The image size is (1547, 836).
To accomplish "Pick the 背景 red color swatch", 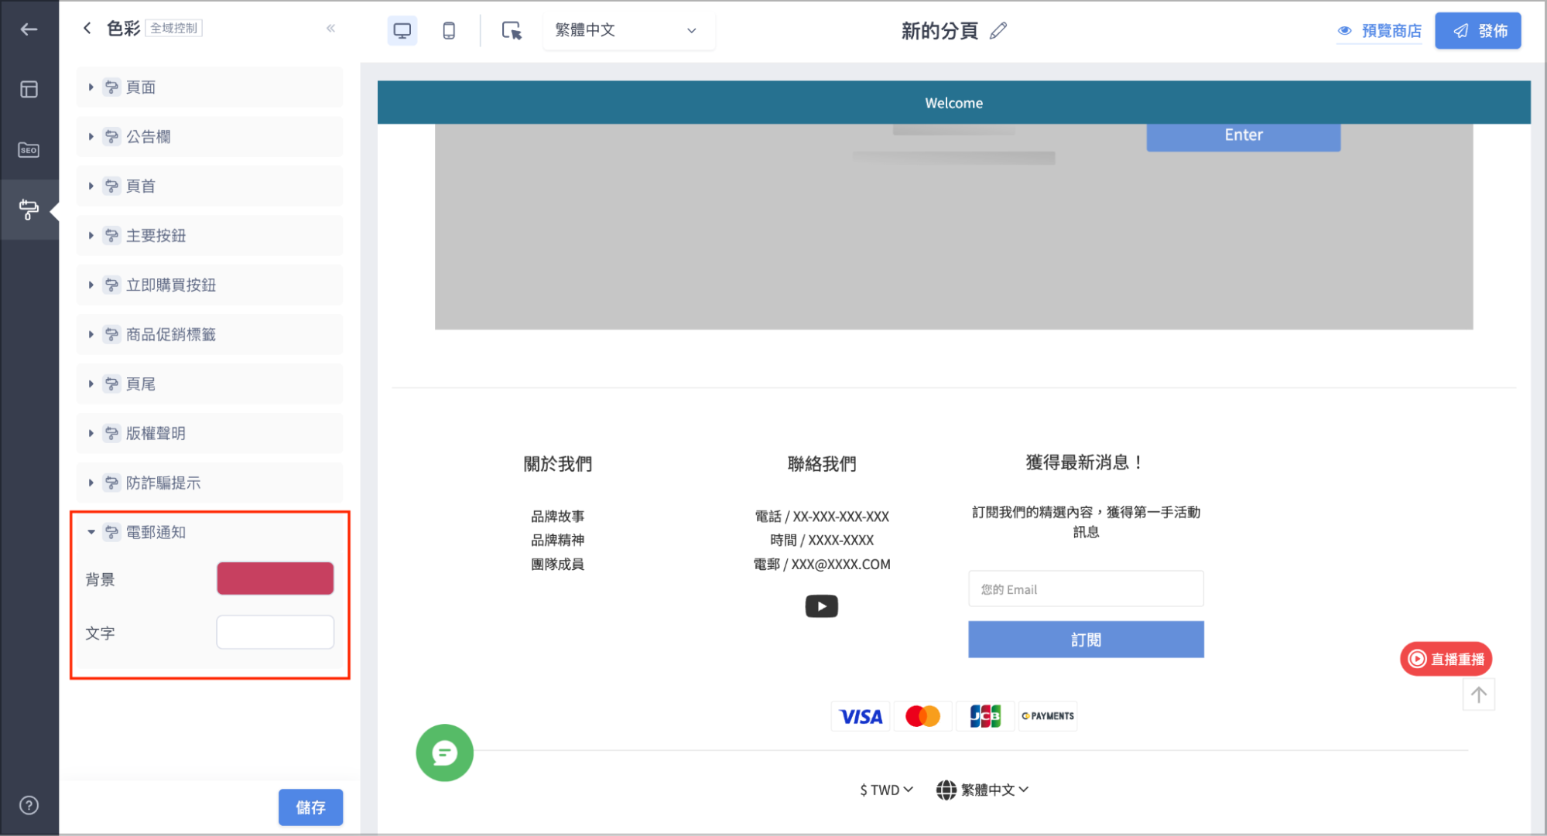I will coord(275,578).
